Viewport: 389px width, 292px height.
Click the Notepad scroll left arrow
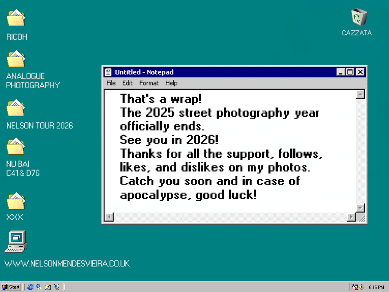(x=109, y=217)
